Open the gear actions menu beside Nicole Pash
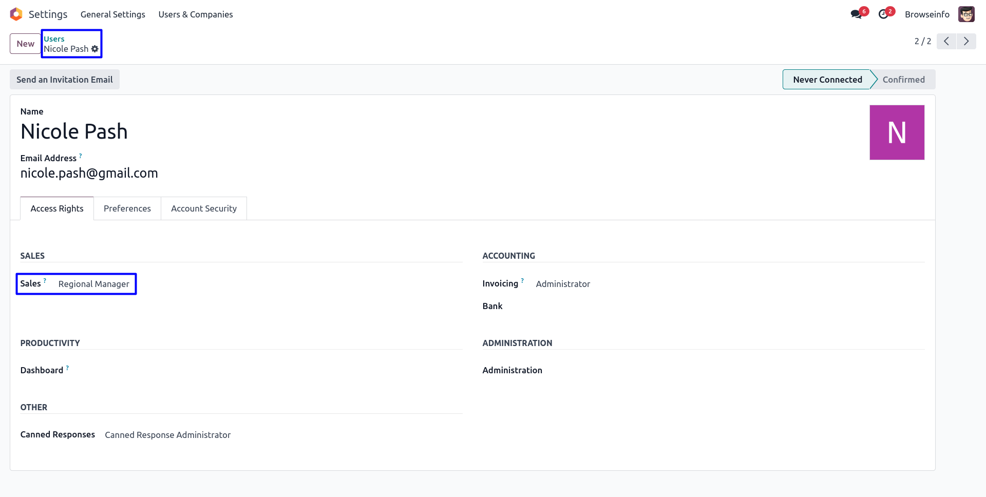The height and width of the screenshot is (497, 986). pyautogui.click(x=95, y=49)
